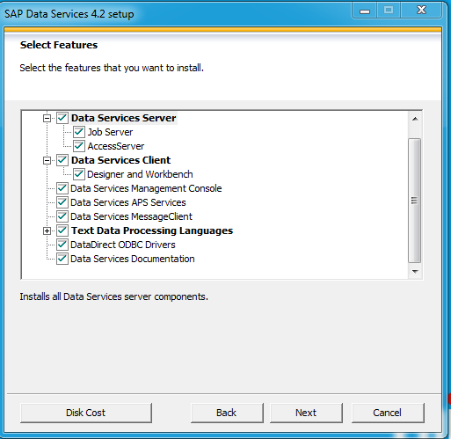451x439 pixels.
Task: Collapse the Data Services Server node
Action: (x=47, y=118)
